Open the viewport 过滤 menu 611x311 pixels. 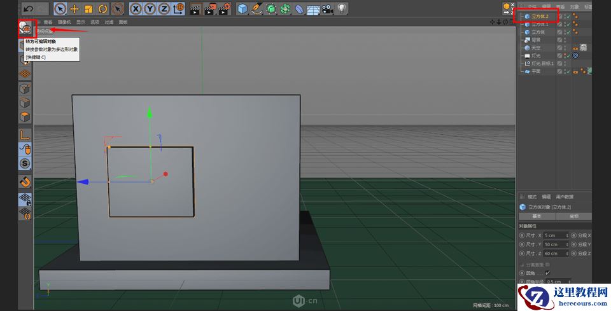pos(109,22)
